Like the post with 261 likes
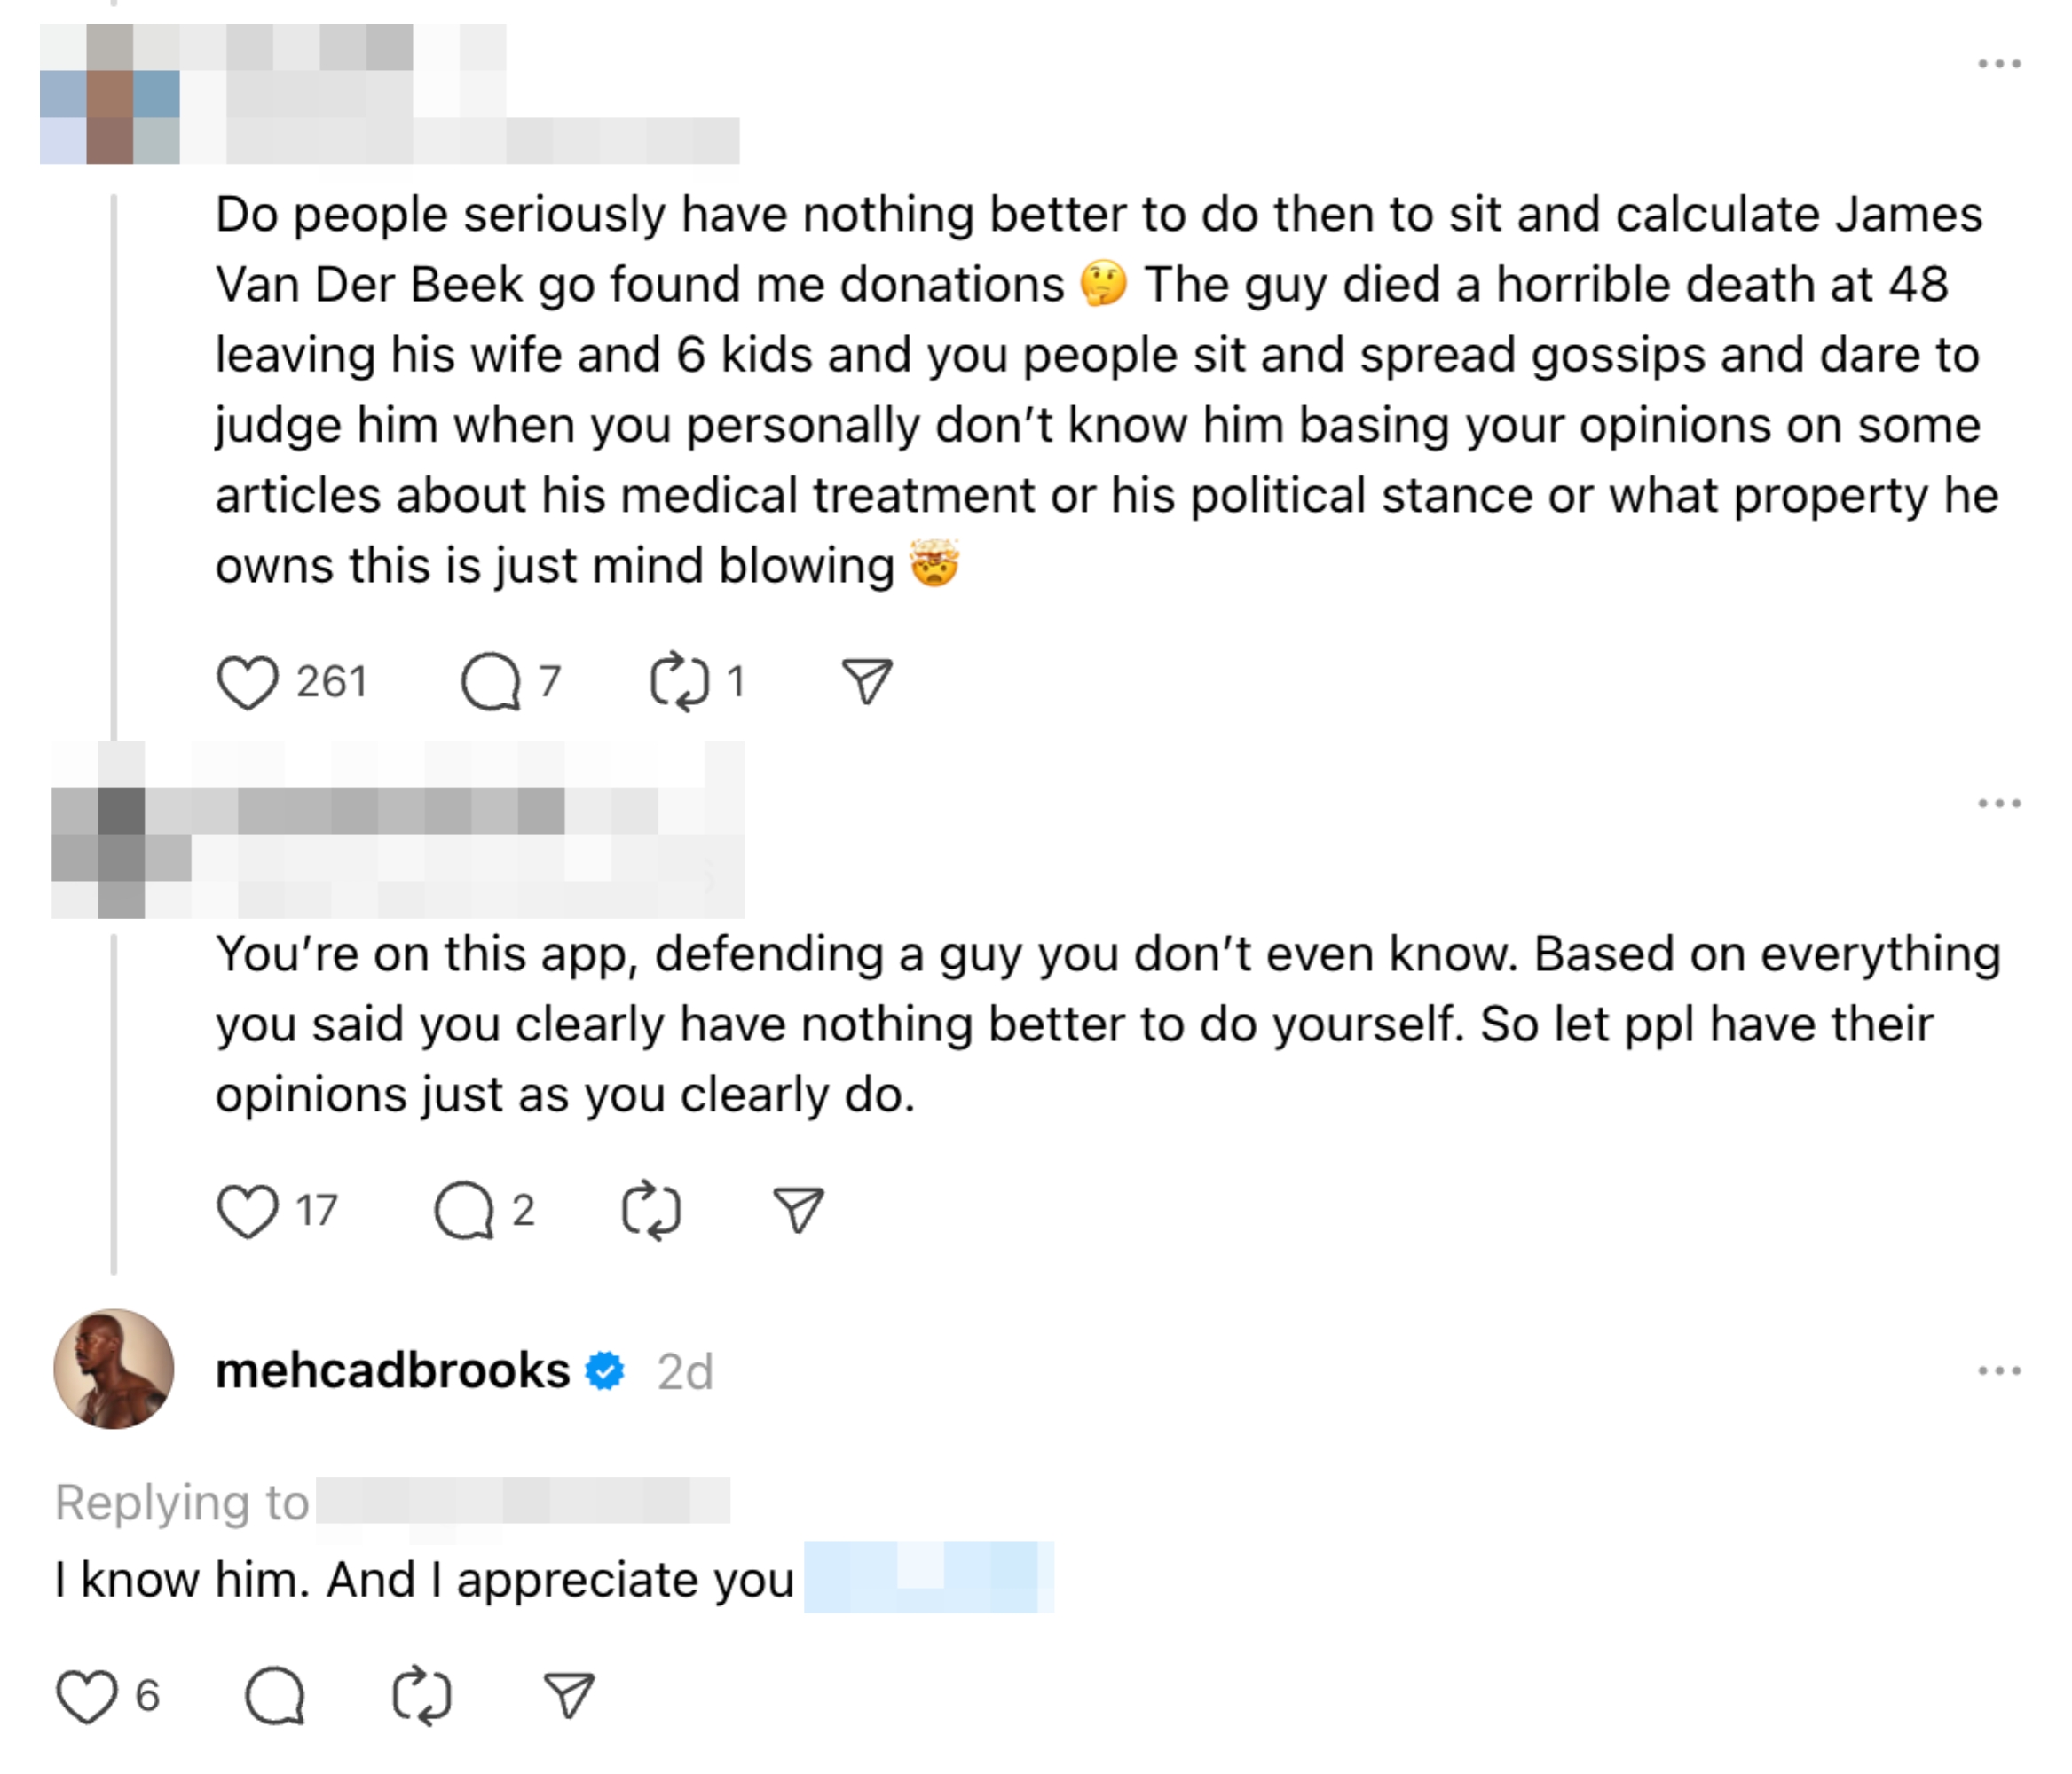Viewport: 2072px width, 1774px height. coord(247,683)
